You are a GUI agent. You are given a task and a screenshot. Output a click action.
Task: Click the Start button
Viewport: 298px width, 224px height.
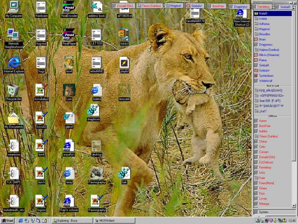click(x=8, y=221)
